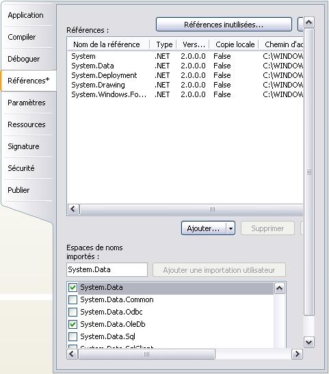Click the page scrollbar down arrow
This screenshot has width=329, height=374.
[x=309, y=343]
